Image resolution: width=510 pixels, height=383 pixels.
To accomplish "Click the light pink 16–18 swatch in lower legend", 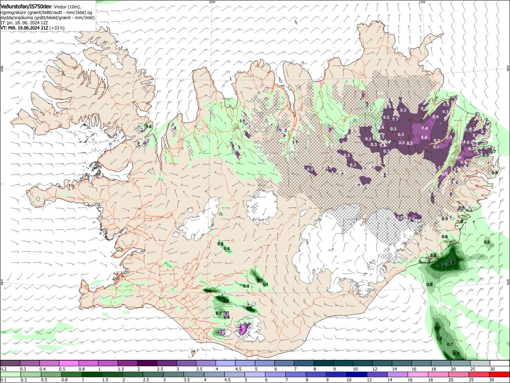I will click(418, 374).
